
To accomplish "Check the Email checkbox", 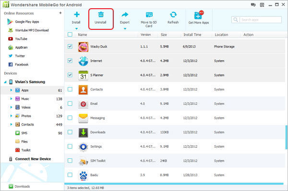I will point(70,103).
